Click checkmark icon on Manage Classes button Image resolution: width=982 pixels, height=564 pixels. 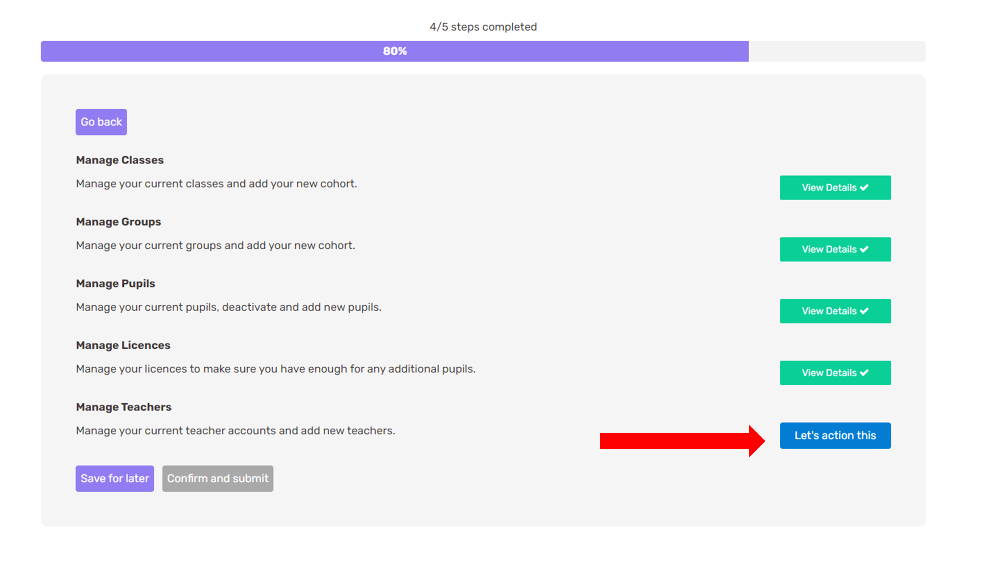pyautogui.click(x=864, y=187)
